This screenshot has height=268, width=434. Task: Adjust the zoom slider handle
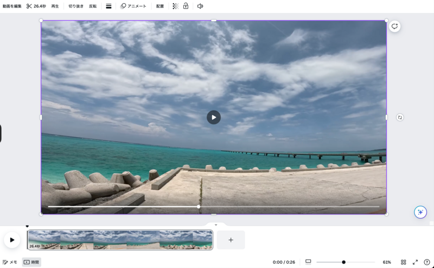point(343,262)
